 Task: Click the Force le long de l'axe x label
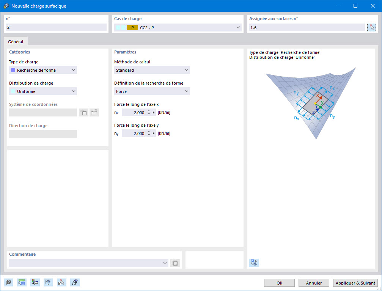click(137, 104)
